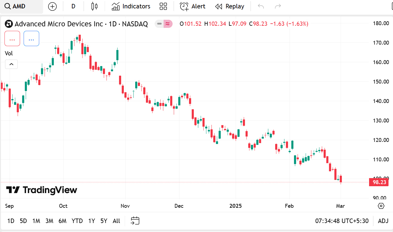
Task: Collapse the indicator legend with chevron
Action: tap(11, 64)
